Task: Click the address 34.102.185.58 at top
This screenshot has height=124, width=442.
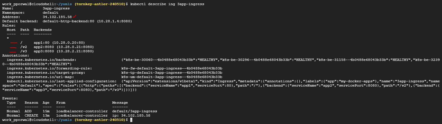Action: click(57, 17)
